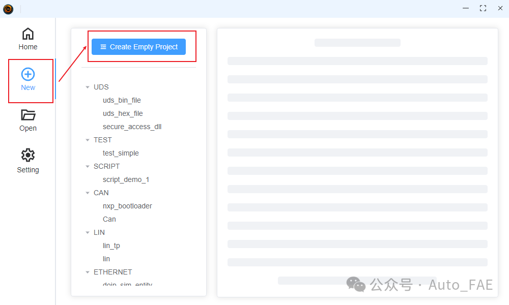
Task: Select the test_simple example
Action: [121, 153]
